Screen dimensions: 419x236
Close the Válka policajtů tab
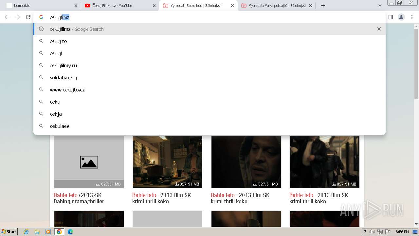pos(311,6)
